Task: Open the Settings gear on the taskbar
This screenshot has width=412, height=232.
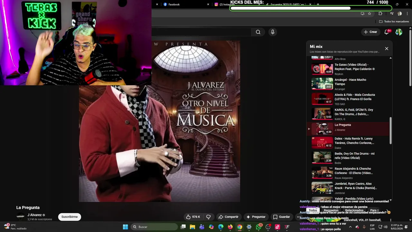Action: (x=249, y=227)
